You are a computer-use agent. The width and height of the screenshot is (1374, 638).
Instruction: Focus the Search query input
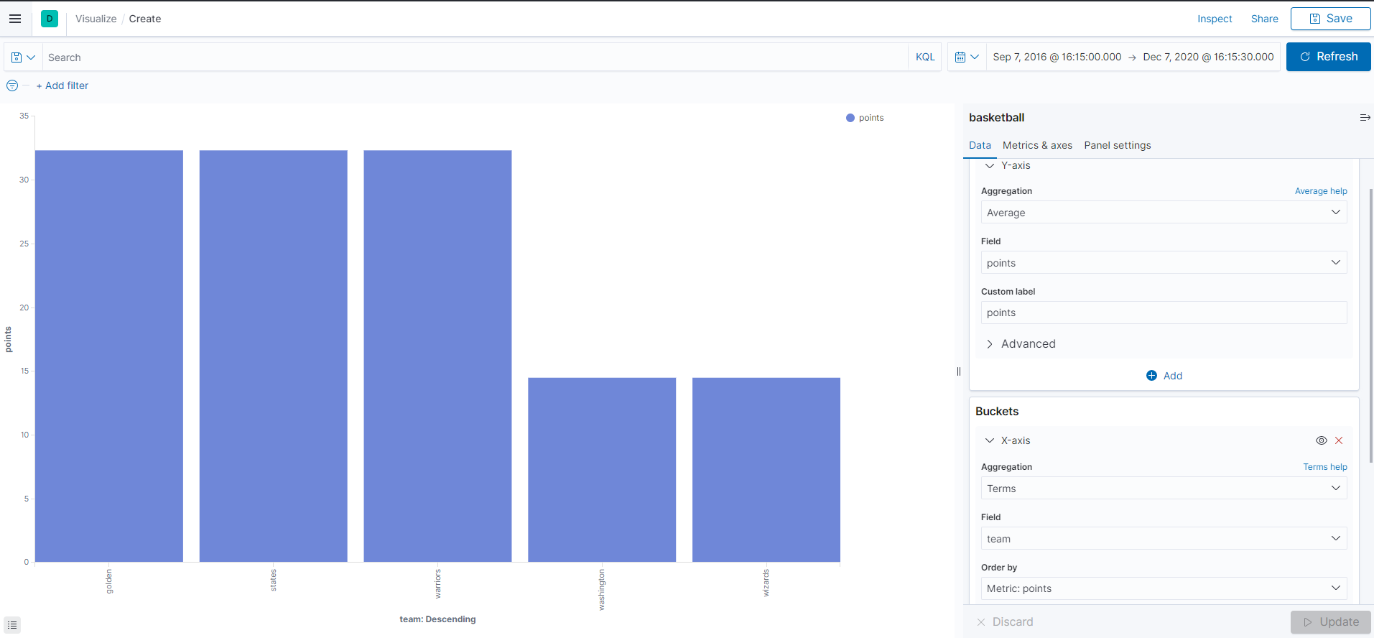click(474, 57)
